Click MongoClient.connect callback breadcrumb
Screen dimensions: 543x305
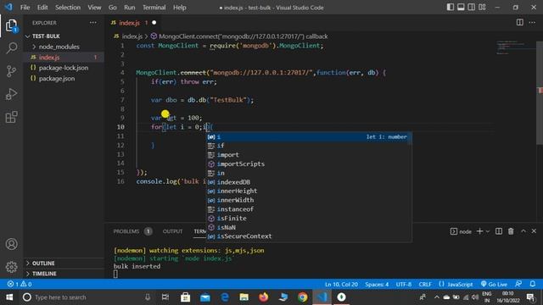click(239, 36)
